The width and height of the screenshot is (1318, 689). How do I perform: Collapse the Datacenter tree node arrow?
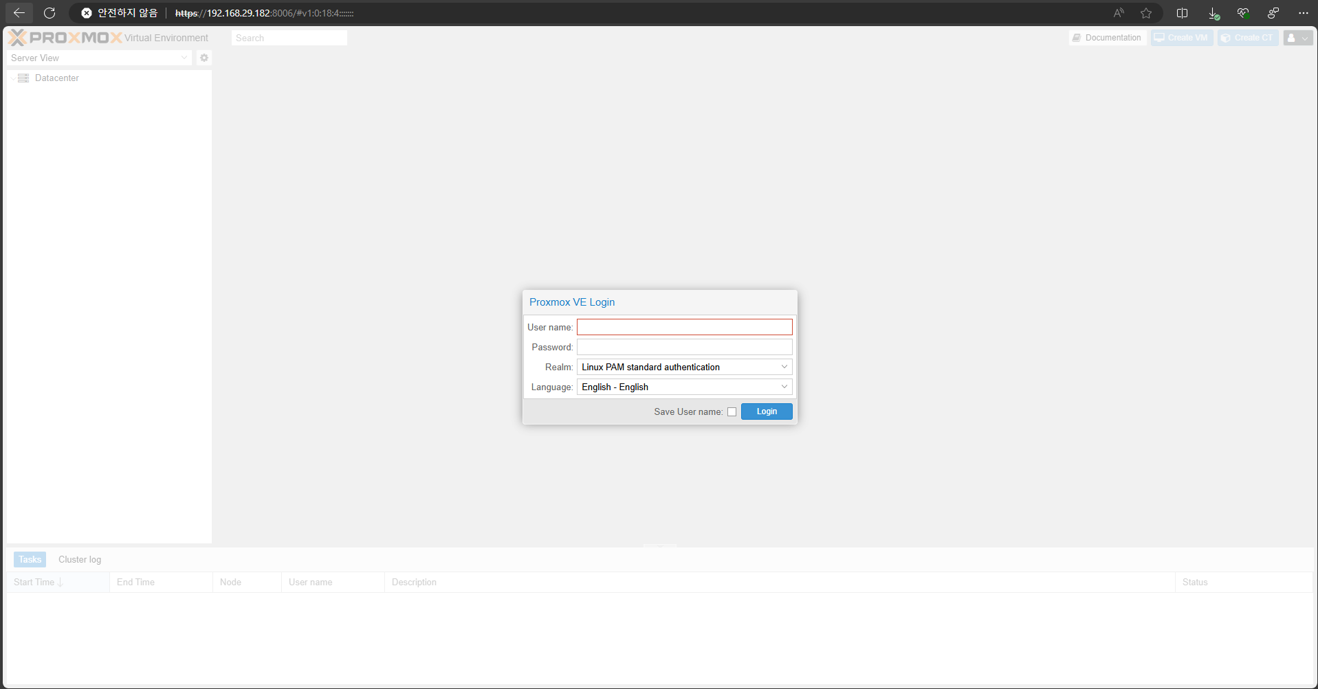pyautogui.click(x=12, y=78)
